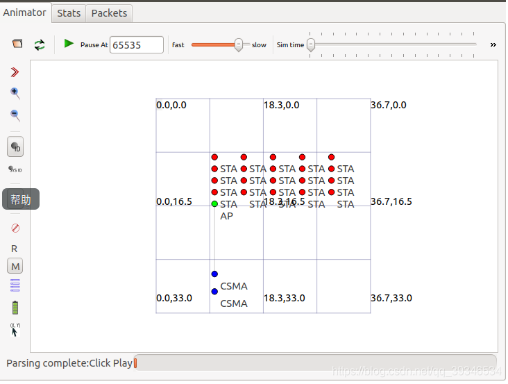Click the red step-forward double arrow
This screenshot has height=384, width=508.
click(15, 72)
